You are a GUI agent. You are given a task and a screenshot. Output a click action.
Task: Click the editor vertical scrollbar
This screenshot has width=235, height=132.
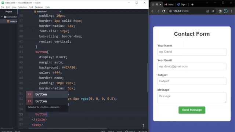click(x=148, y=77)
